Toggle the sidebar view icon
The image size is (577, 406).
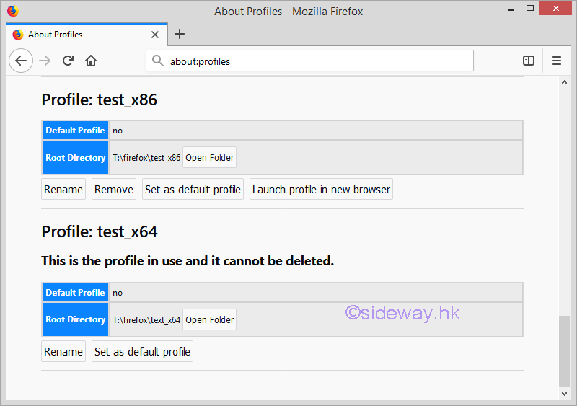tap(529, 61)
